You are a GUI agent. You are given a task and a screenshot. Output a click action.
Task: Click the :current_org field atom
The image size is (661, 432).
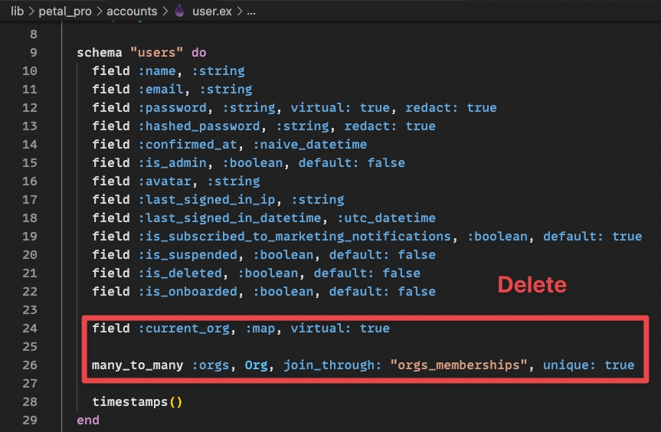coord(184,329)
